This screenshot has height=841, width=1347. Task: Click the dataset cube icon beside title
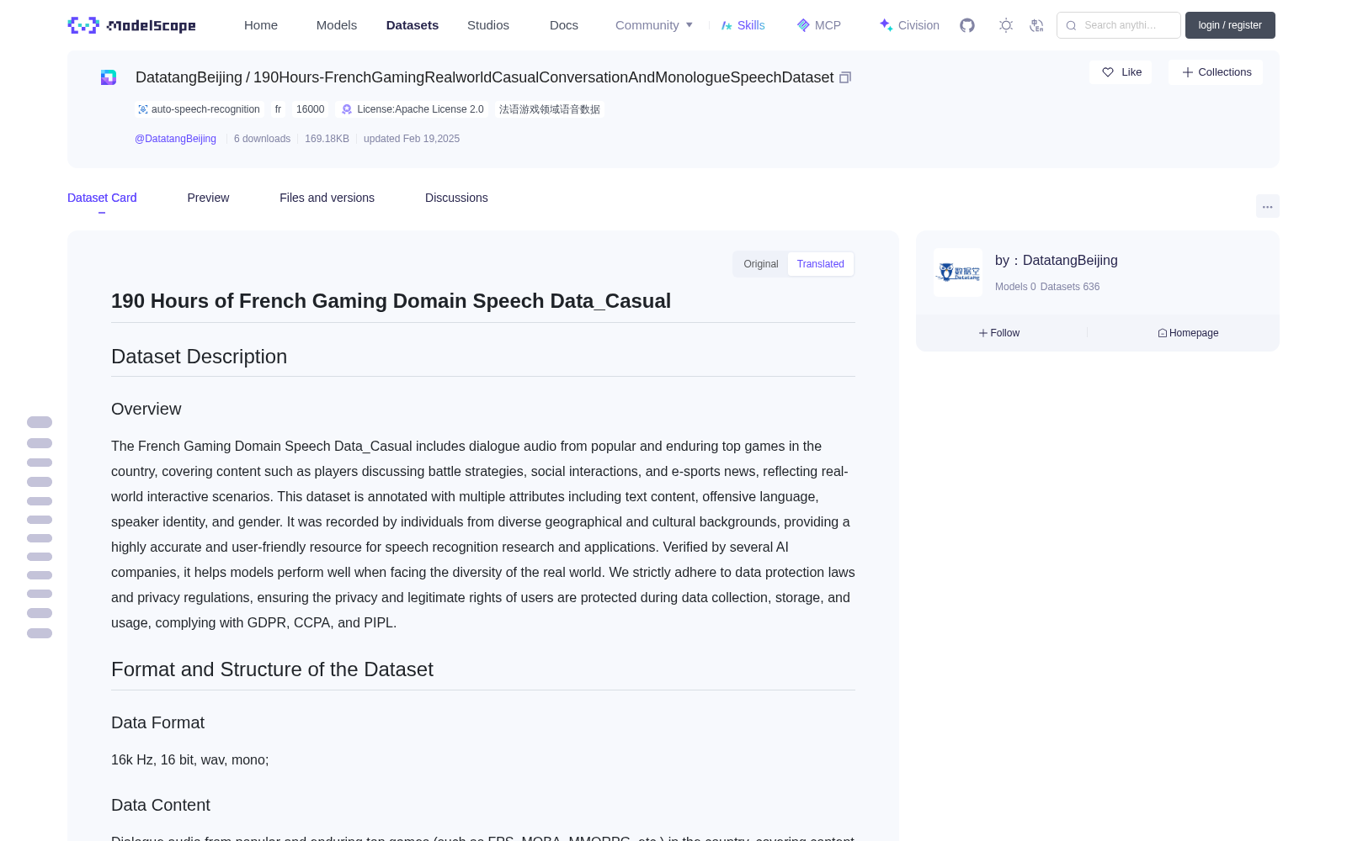point(109,77)
